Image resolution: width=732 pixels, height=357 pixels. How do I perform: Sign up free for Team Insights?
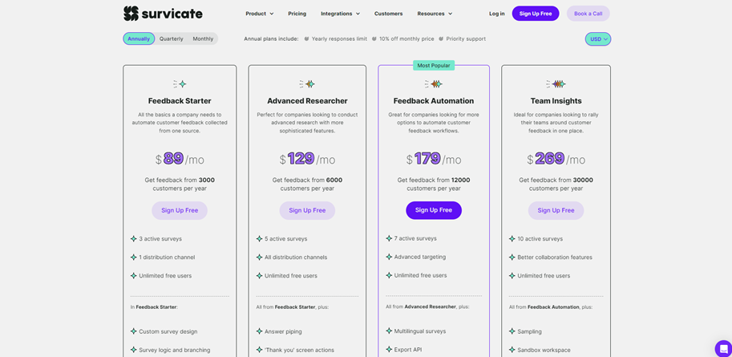(556, 210)
